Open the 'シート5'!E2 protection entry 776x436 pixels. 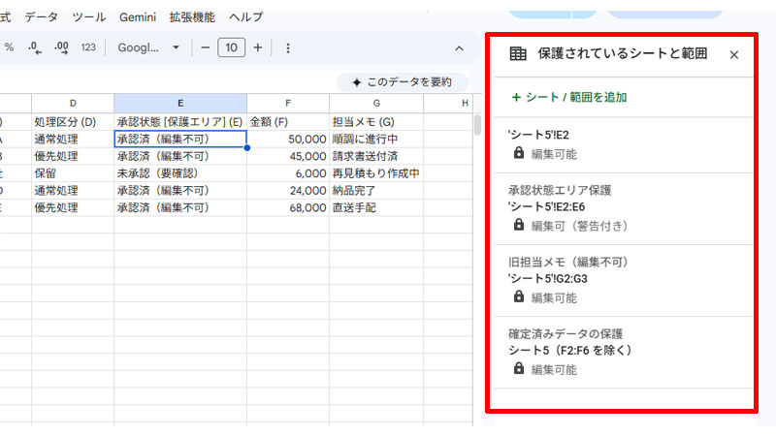click(x=624, y=144)
